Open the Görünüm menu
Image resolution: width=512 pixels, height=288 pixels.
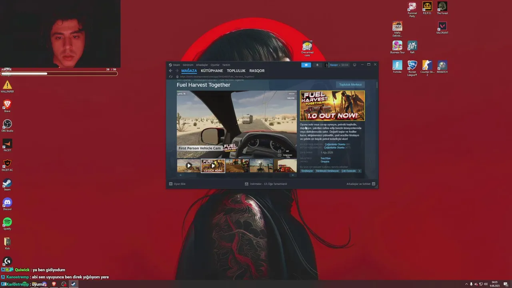click(188, 65)
